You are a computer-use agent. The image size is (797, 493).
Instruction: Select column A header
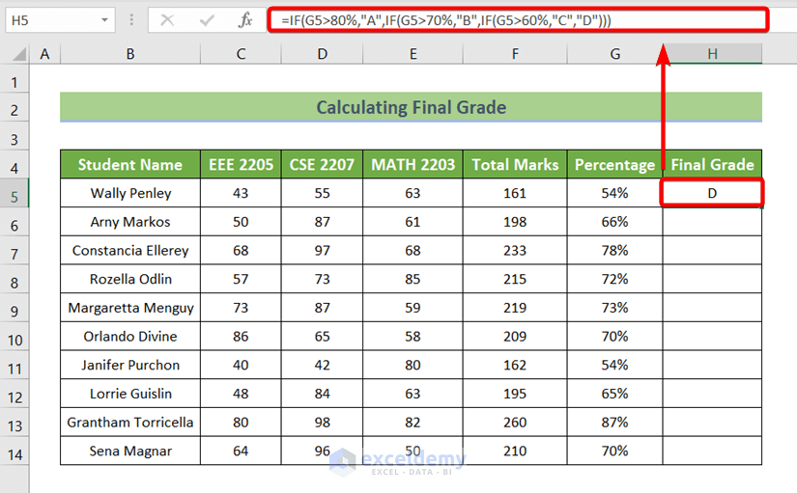pyautogui.click(x=44, y=54)
